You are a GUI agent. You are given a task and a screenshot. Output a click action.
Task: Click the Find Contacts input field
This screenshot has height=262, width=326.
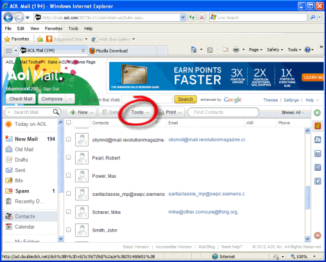click(223, 112)
